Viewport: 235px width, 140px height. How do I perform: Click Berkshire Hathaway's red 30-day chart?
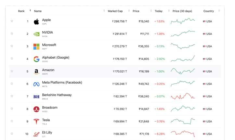(x=183, y=96)
